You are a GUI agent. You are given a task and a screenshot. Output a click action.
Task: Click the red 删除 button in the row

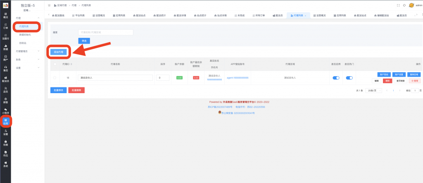(387, 81)
